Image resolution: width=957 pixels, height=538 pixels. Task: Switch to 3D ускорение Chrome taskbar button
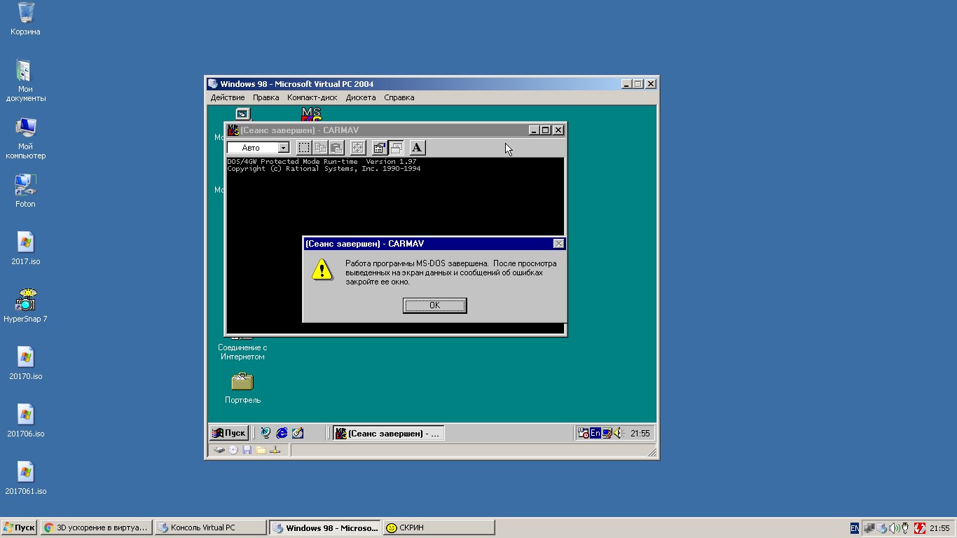[96, 527]
